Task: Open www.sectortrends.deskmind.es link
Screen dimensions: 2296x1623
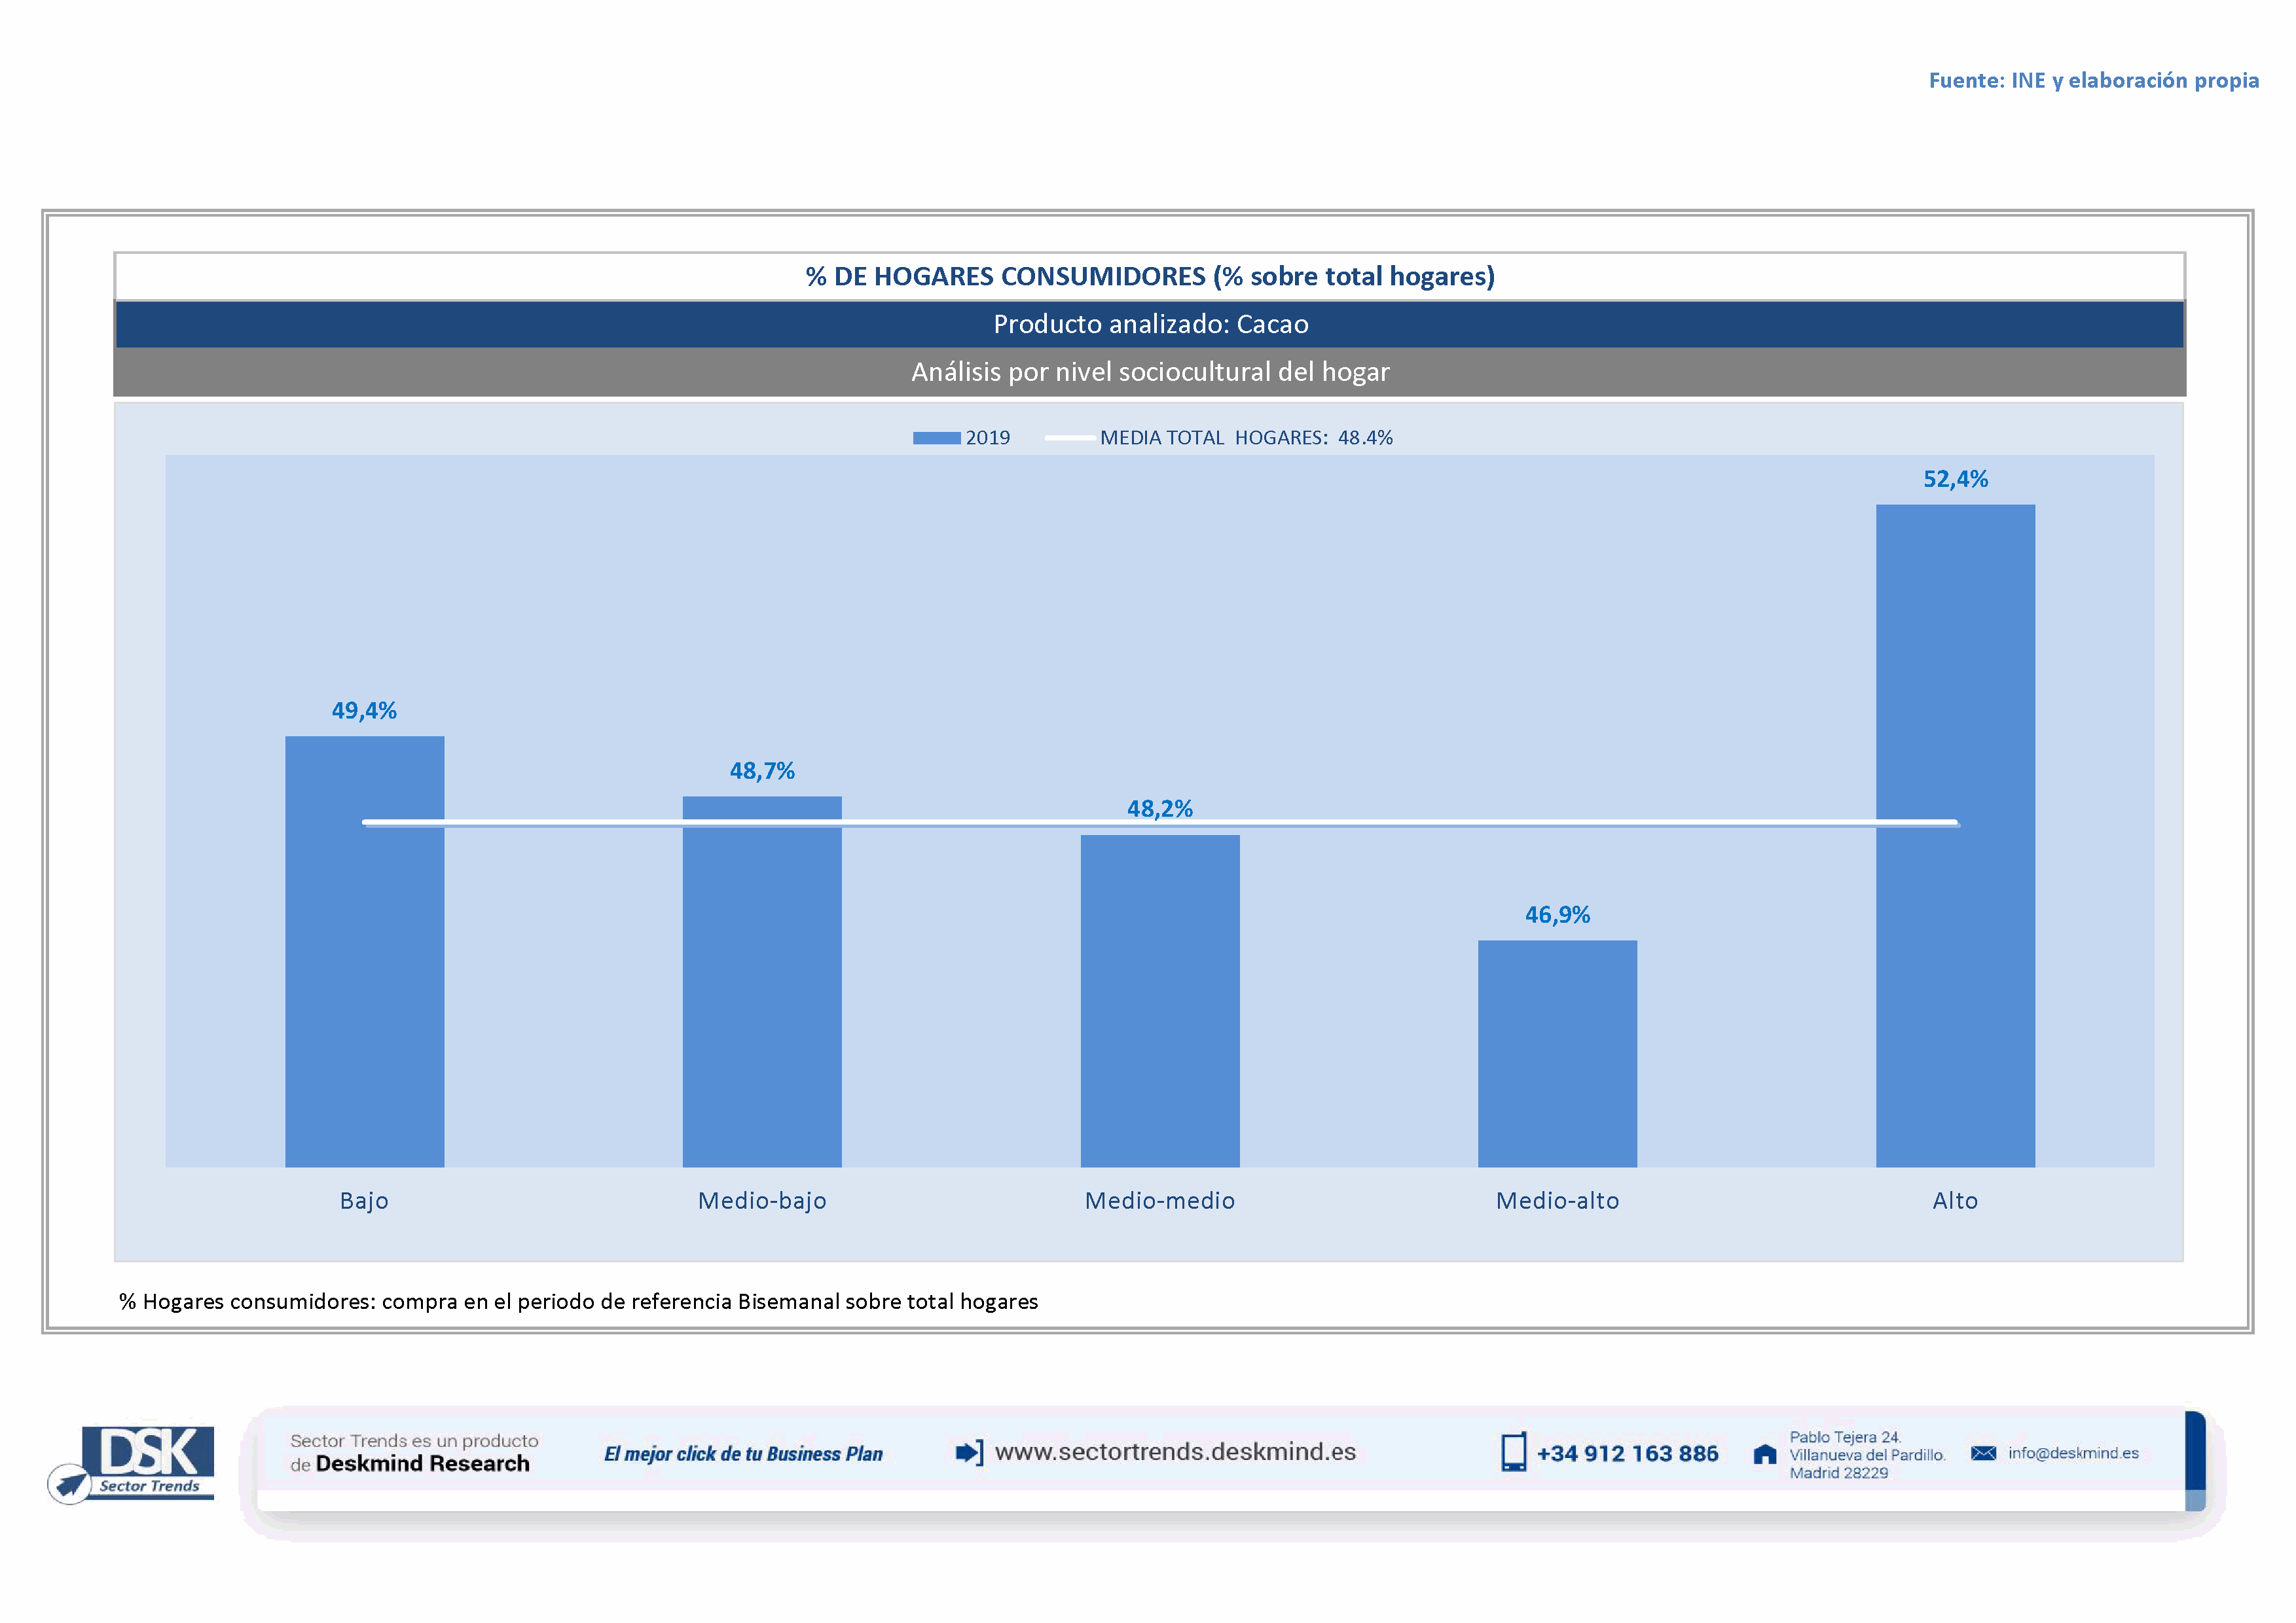Action: tap(1175, 1452)
